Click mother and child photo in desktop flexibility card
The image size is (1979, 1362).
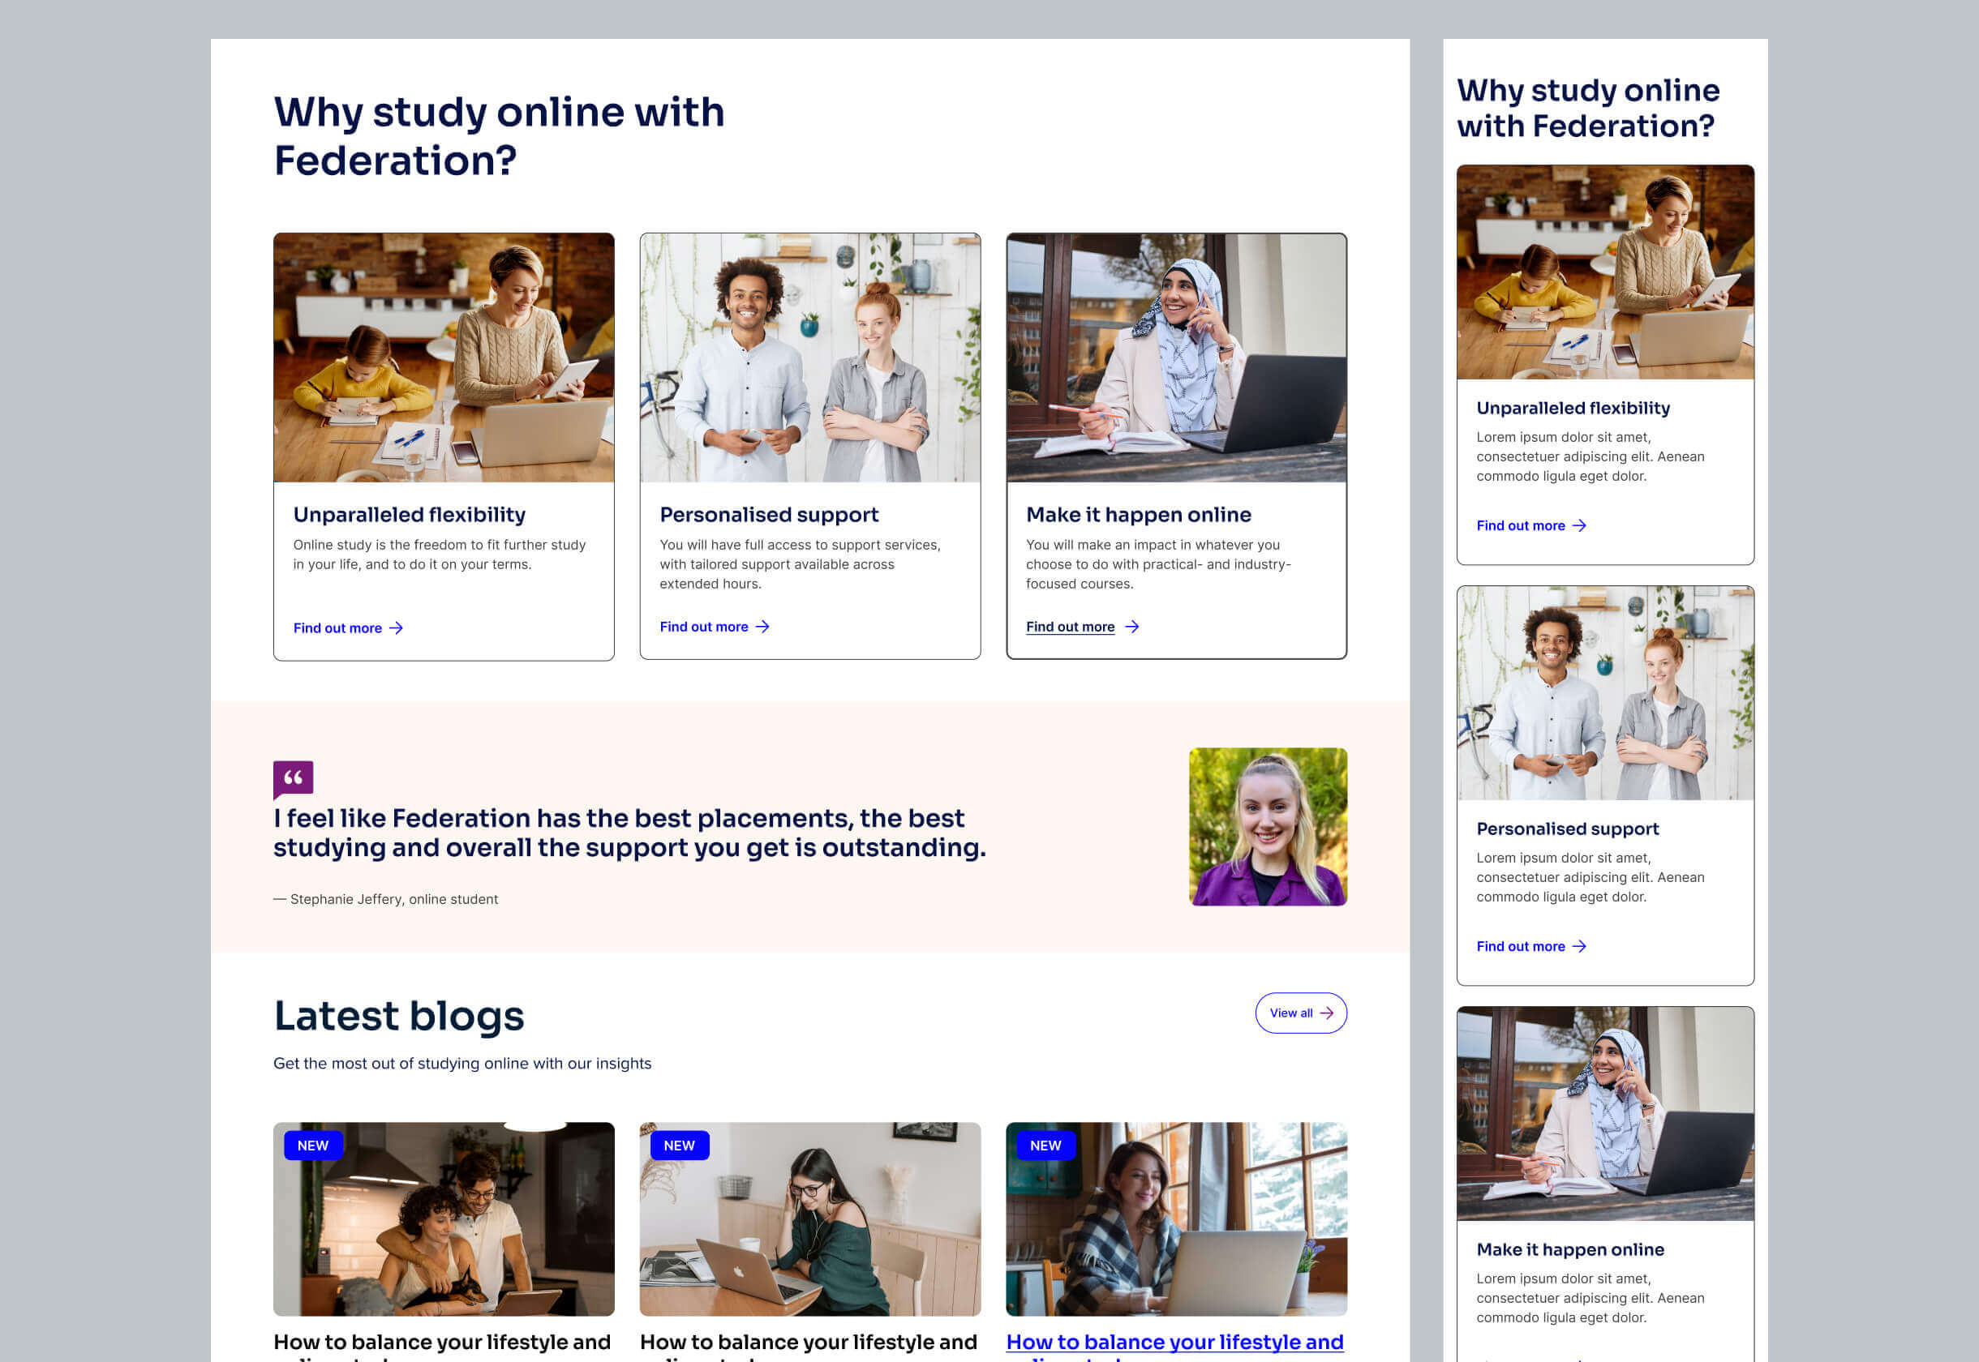444,358
